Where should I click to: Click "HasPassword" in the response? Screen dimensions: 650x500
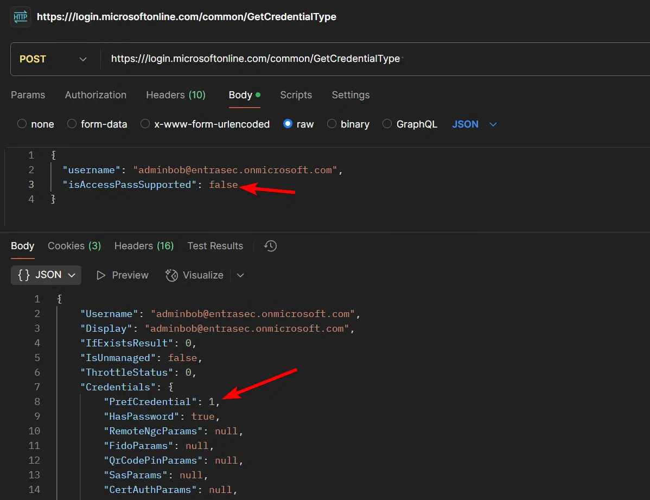pyautogui.click(x=142, y=416)
